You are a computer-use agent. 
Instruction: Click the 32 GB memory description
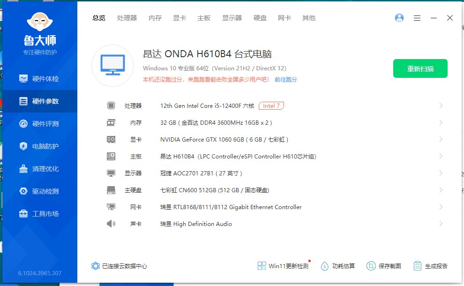click(x=216, y=122)
